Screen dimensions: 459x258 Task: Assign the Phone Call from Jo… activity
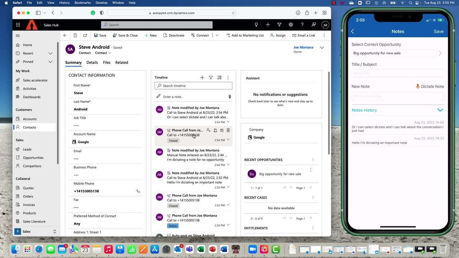coord(208,130)
